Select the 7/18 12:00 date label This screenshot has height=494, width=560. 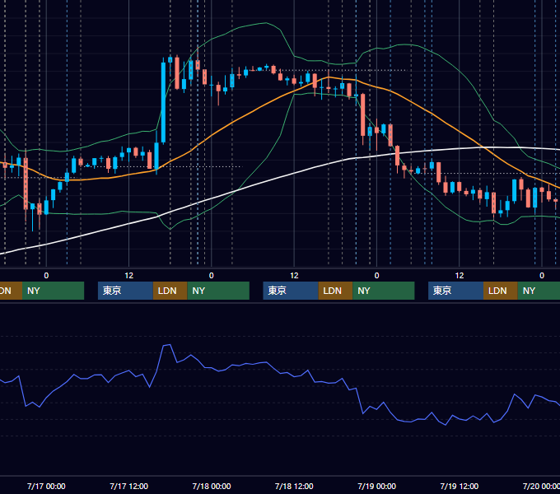294,486
